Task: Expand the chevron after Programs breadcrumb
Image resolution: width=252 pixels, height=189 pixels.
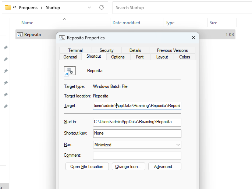Action: coord(42,8)
